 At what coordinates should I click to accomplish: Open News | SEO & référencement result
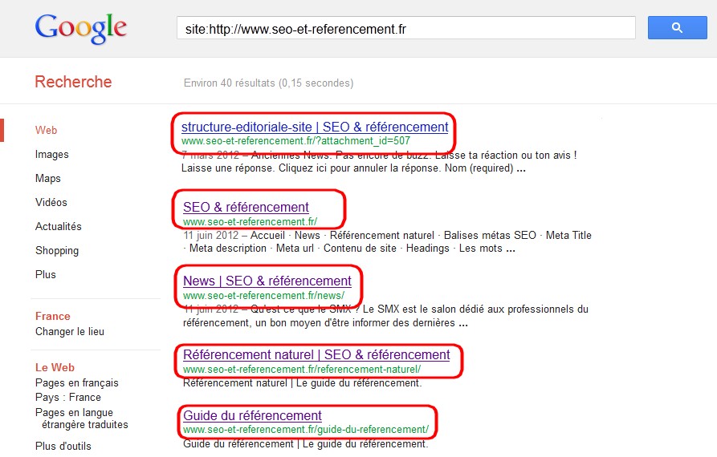267,281
